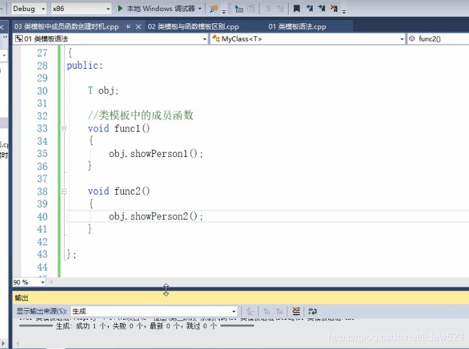This screenshot has width=469, height=349.
Task: Click the comment //类模板中的成员函数
Action: tap(141, 115)
